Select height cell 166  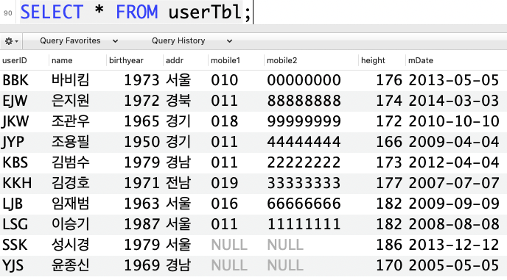click(389, 143)
